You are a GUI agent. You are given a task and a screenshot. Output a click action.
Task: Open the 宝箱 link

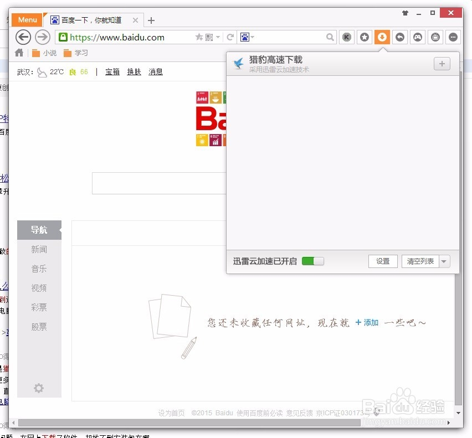tap(112, 71)
